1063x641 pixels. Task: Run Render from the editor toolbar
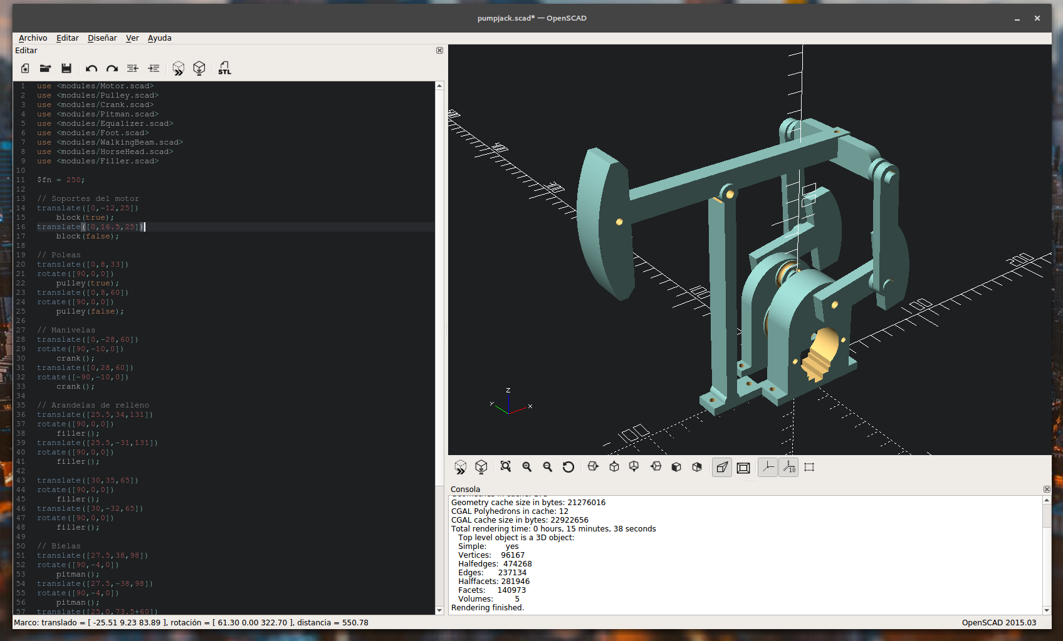point(199,68)
